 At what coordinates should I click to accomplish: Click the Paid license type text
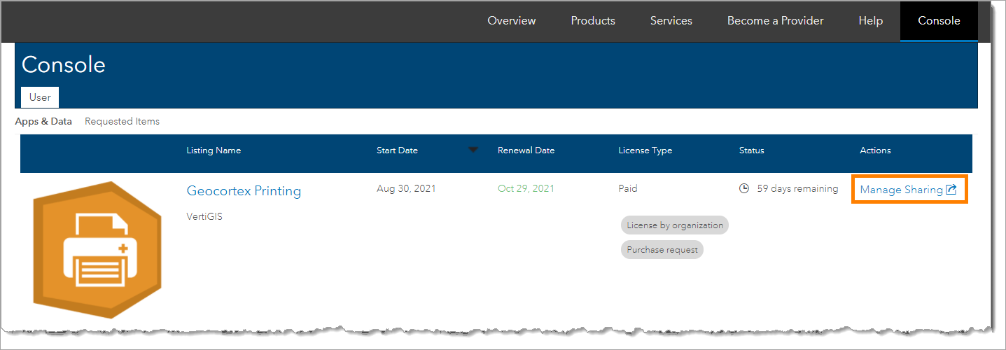click(628, 188)
